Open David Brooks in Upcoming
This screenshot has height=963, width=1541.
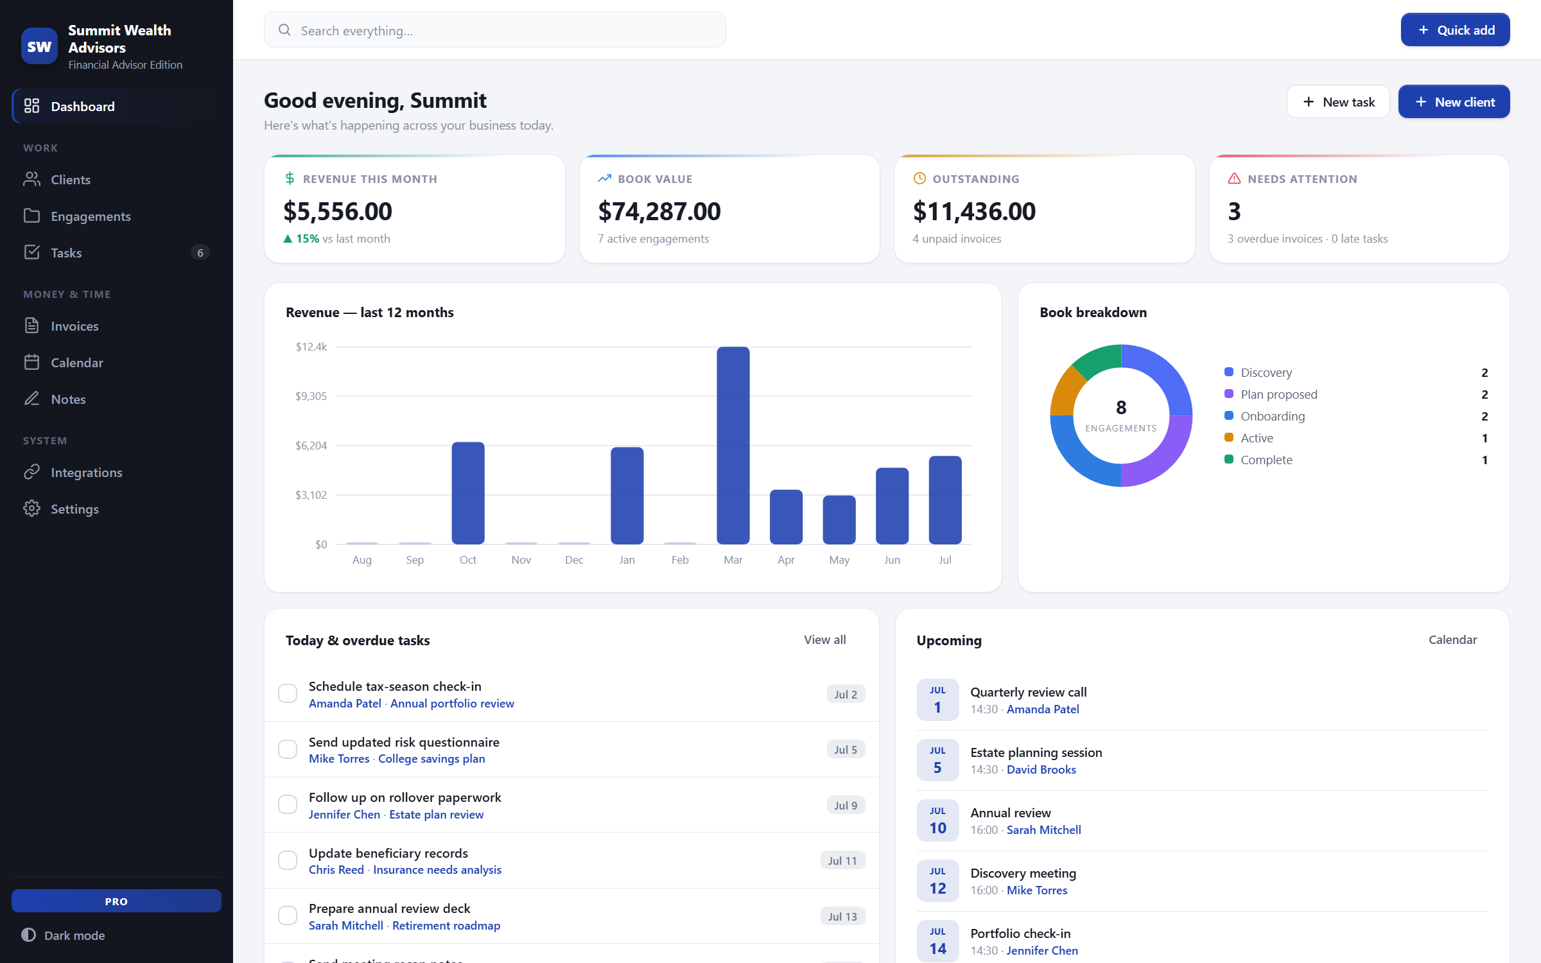click(1041, 769)
